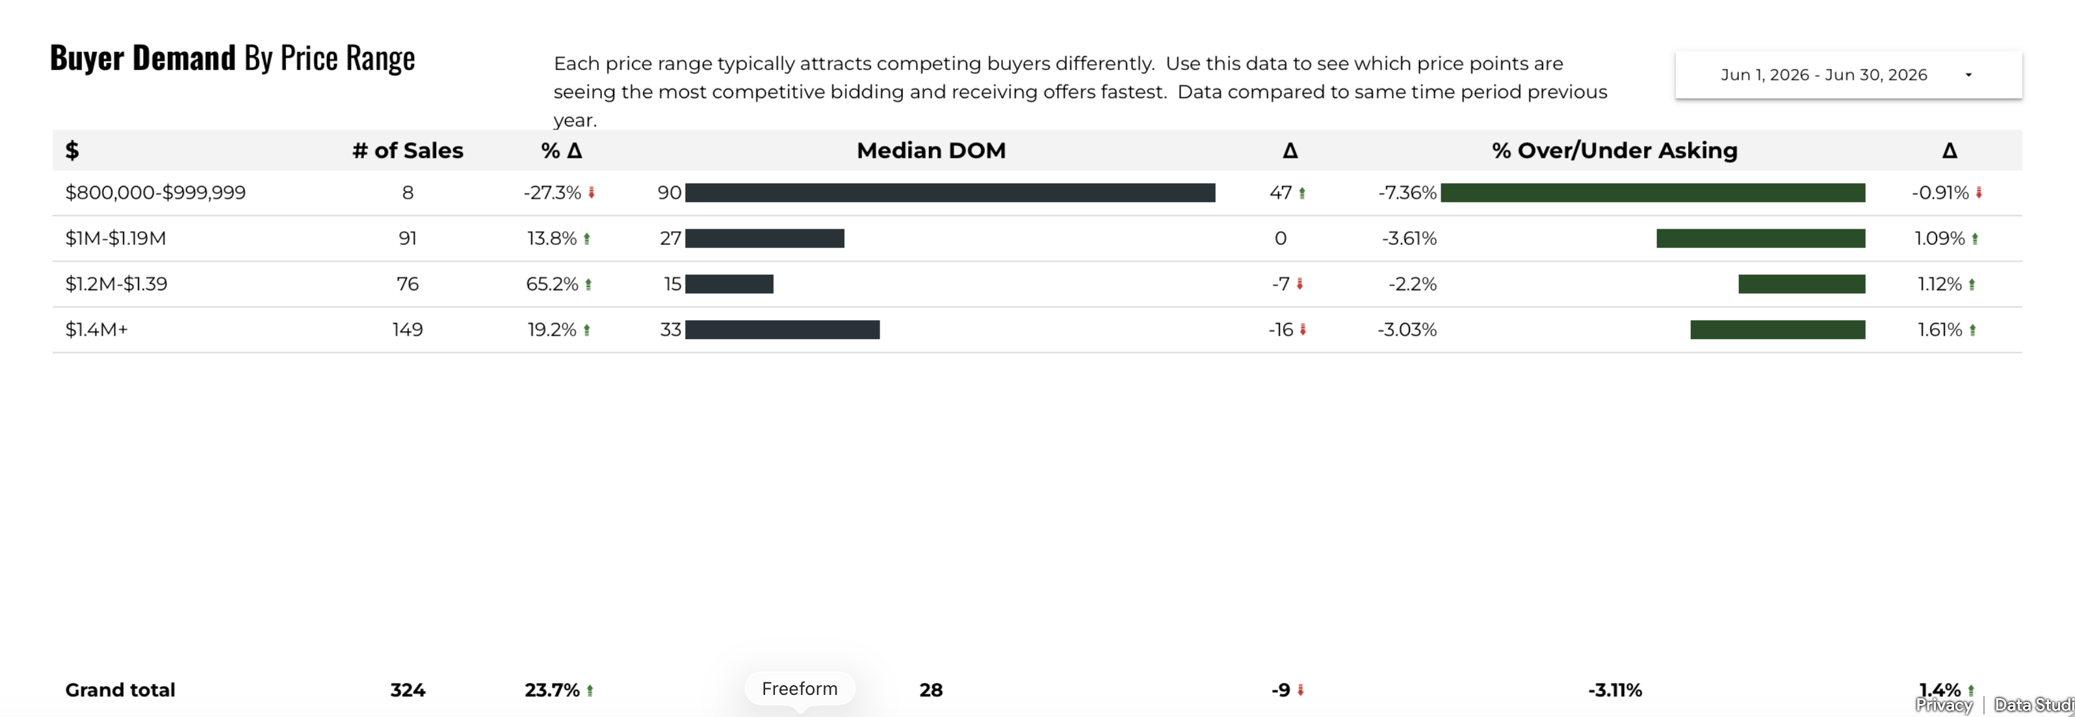The width and height of the screenshot is (2075, 717).
Task: Sort by the Median DOM column header
Action: 931,151
